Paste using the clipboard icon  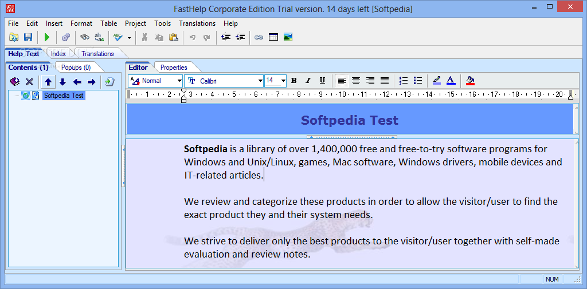pyautogui.click(x=173, y=37)
